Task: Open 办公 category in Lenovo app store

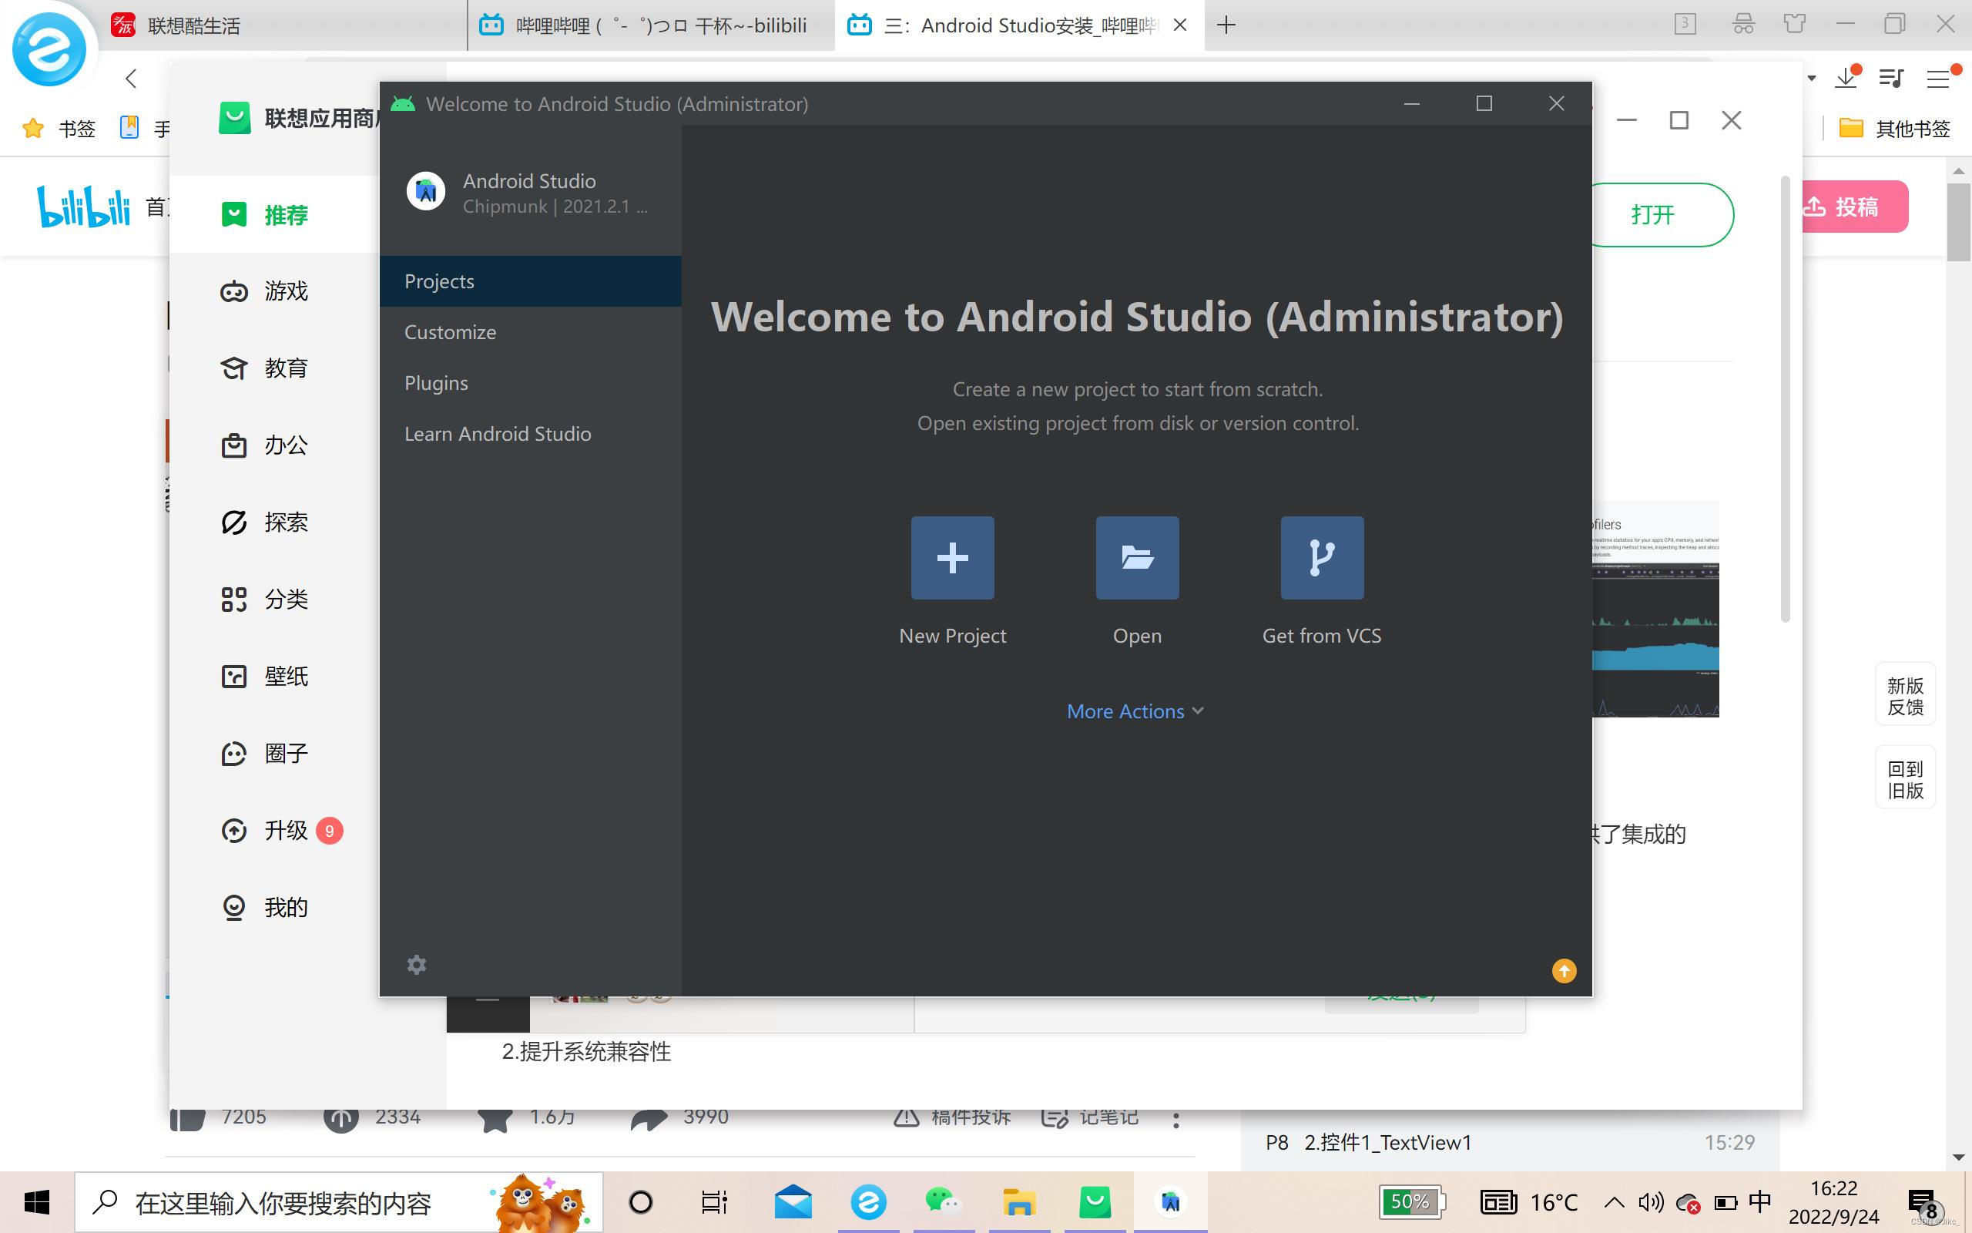Action: (x=274, y=445)
